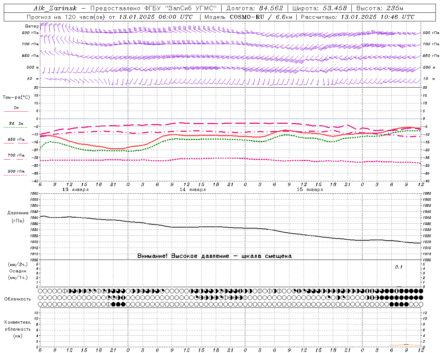Click the station title Alk_Zarinsk
The width and height of the screenshot is (441, 353).
pyautogui.click(x=55, y=8)
